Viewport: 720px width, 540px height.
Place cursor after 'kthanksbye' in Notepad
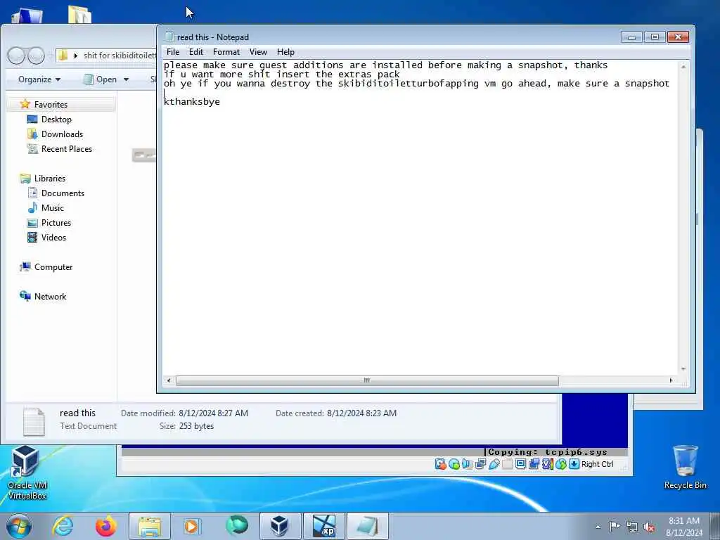(x=221, y=102)
